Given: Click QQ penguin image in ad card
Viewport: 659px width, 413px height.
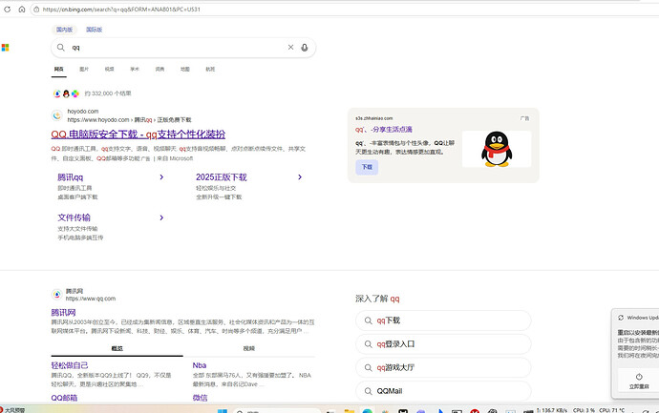Looking at the screenshot, I should click(497, 149).
